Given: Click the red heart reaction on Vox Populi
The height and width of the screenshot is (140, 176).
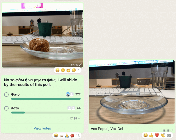Looking at the screenshot, I should (x=157, y=135).
